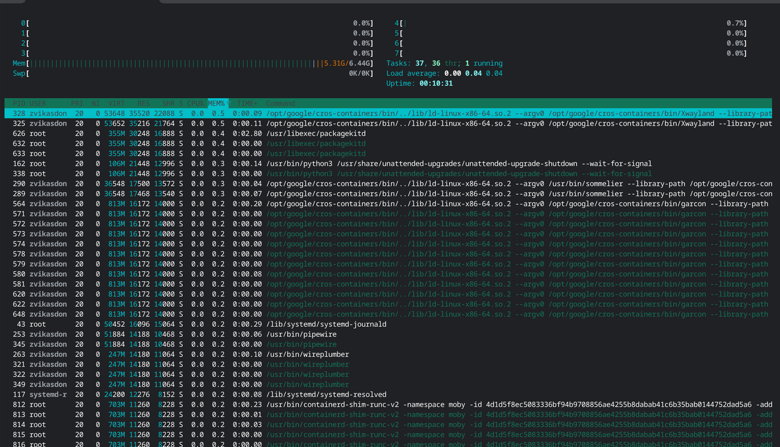The image size is (780, 447).
Task: Select garcon thread row PID 571
Action: (x=388, y=213)
